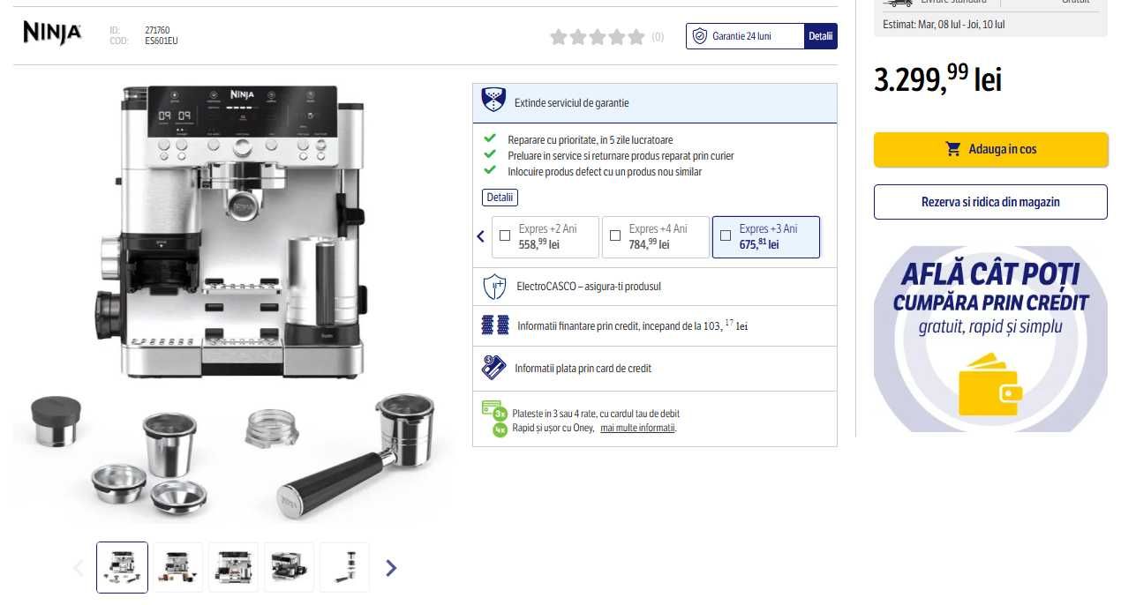Click the 3x installment card icon
1121x605 pixels.
coord(495,410)
